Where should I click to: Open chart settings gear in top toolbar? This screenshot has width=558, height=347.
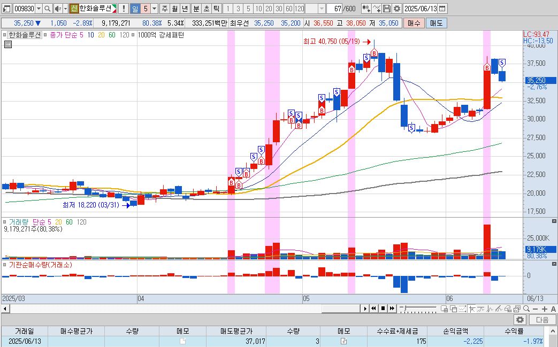(397, 9)
